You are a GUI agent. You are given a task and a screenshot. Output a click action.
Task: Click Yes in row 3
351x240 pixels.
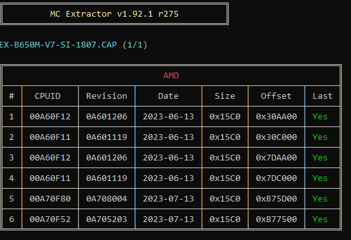click(320, 158)
